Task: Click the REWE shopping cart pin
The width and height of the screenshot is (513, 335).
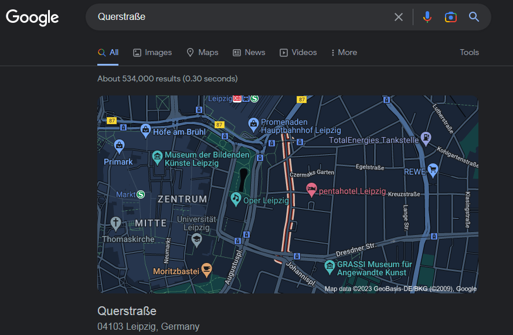Action: [433, 170]
